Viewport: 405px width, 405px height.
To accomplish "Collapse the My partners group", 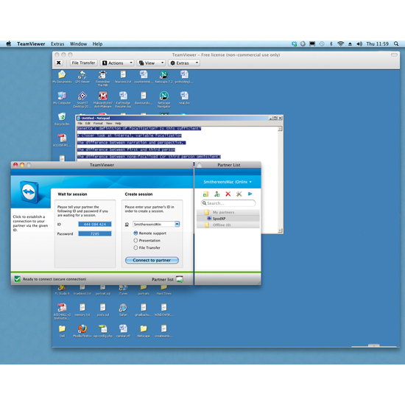I will pos(228,212).
